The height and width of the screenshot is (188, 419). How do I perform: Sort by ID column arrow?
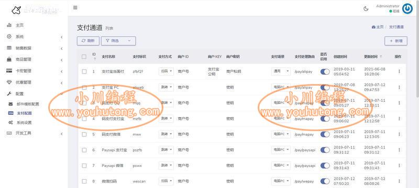point(94,59)
